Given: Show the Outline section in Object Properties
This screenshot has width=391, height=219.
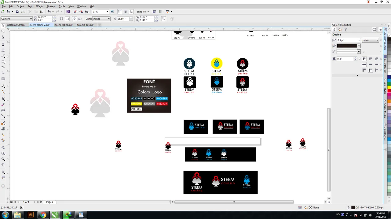Looking at the screenshot, I should (x=334, y=30).
